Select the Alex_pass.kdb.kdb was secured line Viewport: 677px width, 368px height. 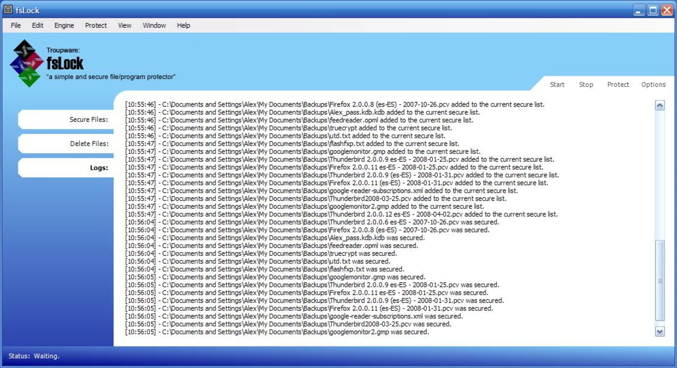pyautogui.click(x=275, y=238)
